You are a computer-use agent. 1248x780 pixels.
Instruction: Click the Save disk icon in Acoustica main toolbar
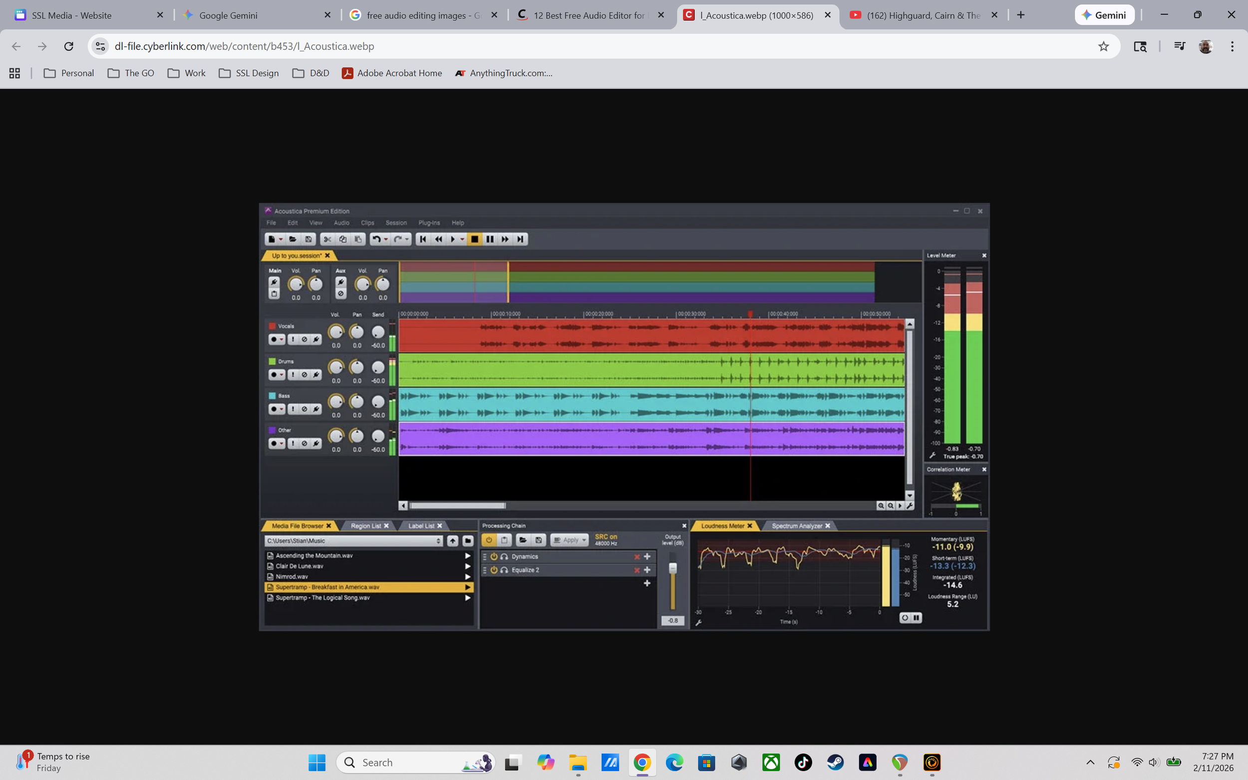point(308,240)
